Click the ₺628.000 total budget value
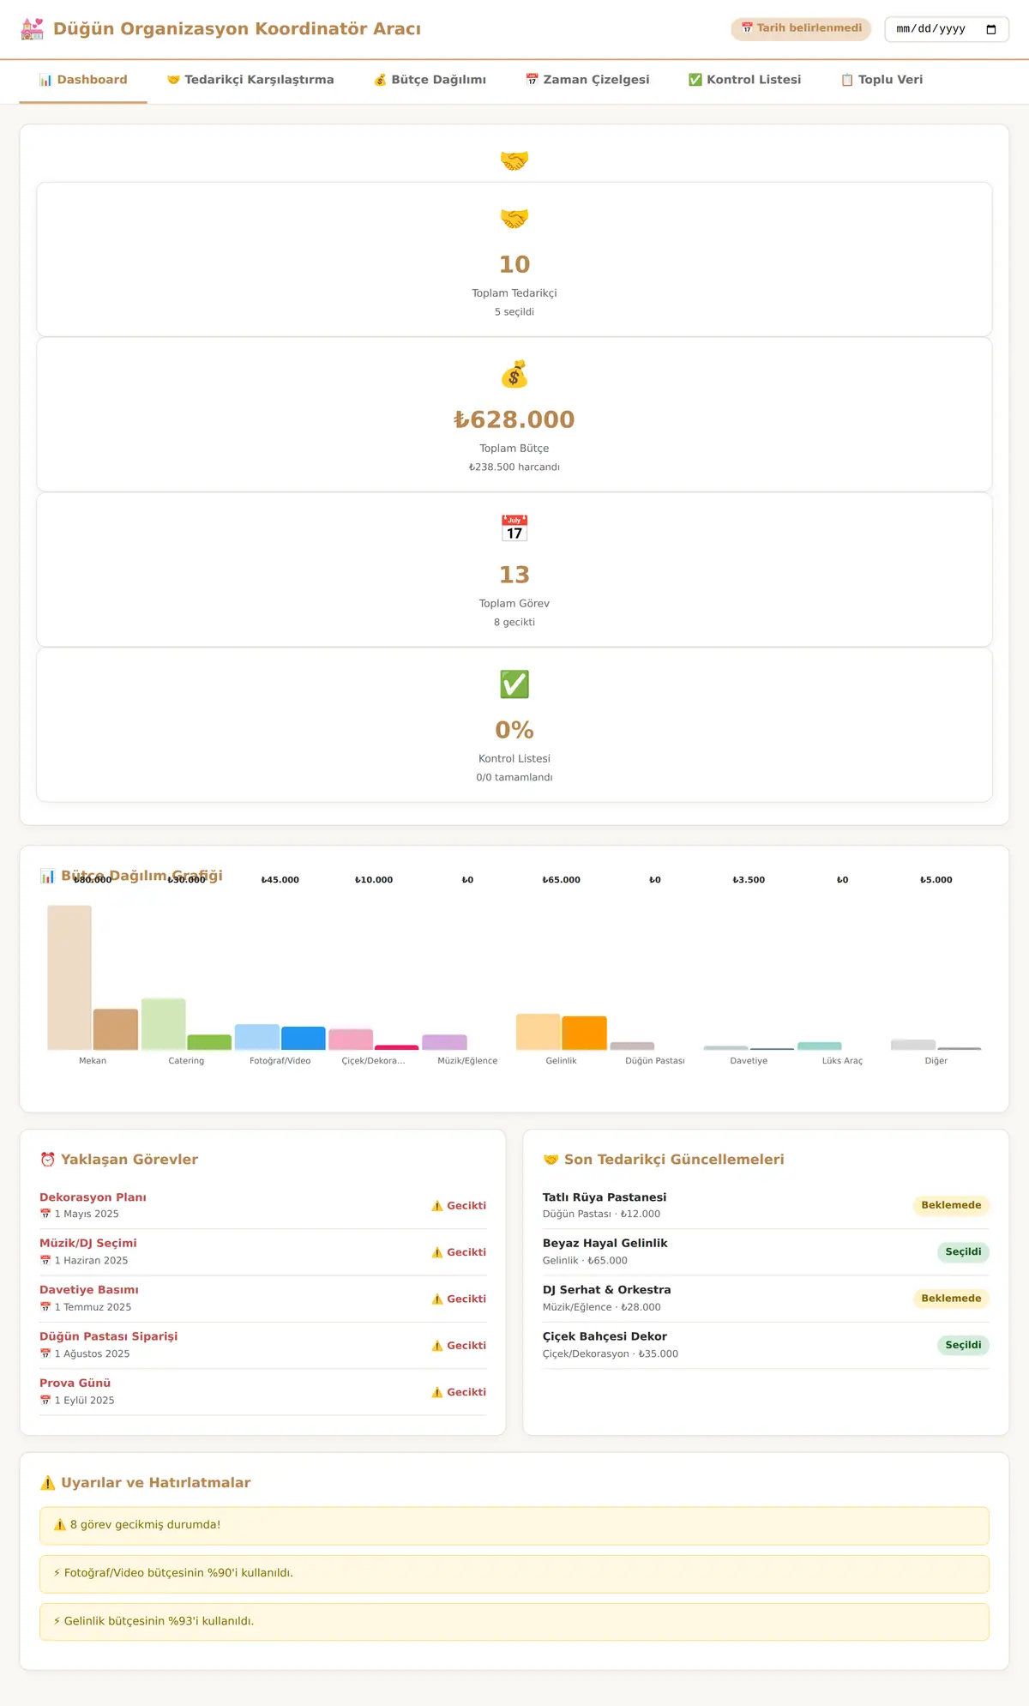The width and height of the screenshot is (1029, 1706). pyautogui.click(x=514, y=419)
